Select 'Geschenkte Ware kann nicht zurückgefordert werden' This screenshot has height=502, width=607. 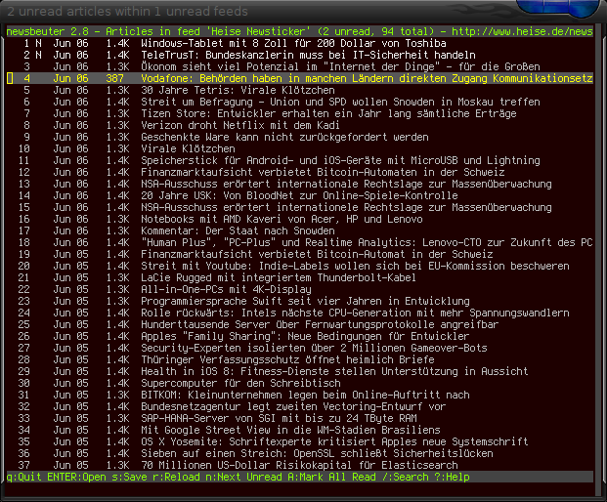pyautogui.click(x=300, y=137)
